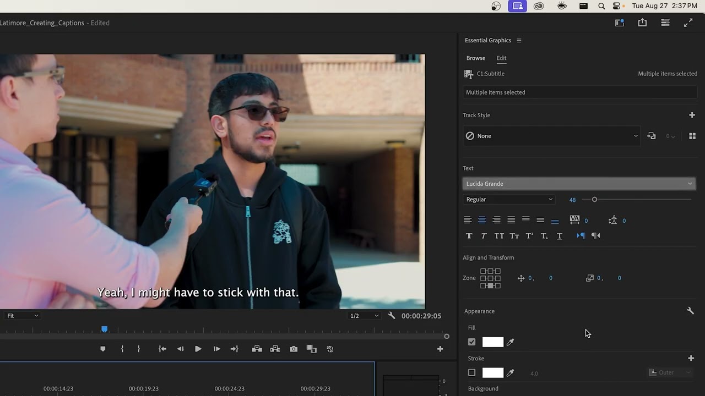The height and width of the screenshot is (396, 705).
Task: Open the button editor plus icon
Action: pos(440,349)
